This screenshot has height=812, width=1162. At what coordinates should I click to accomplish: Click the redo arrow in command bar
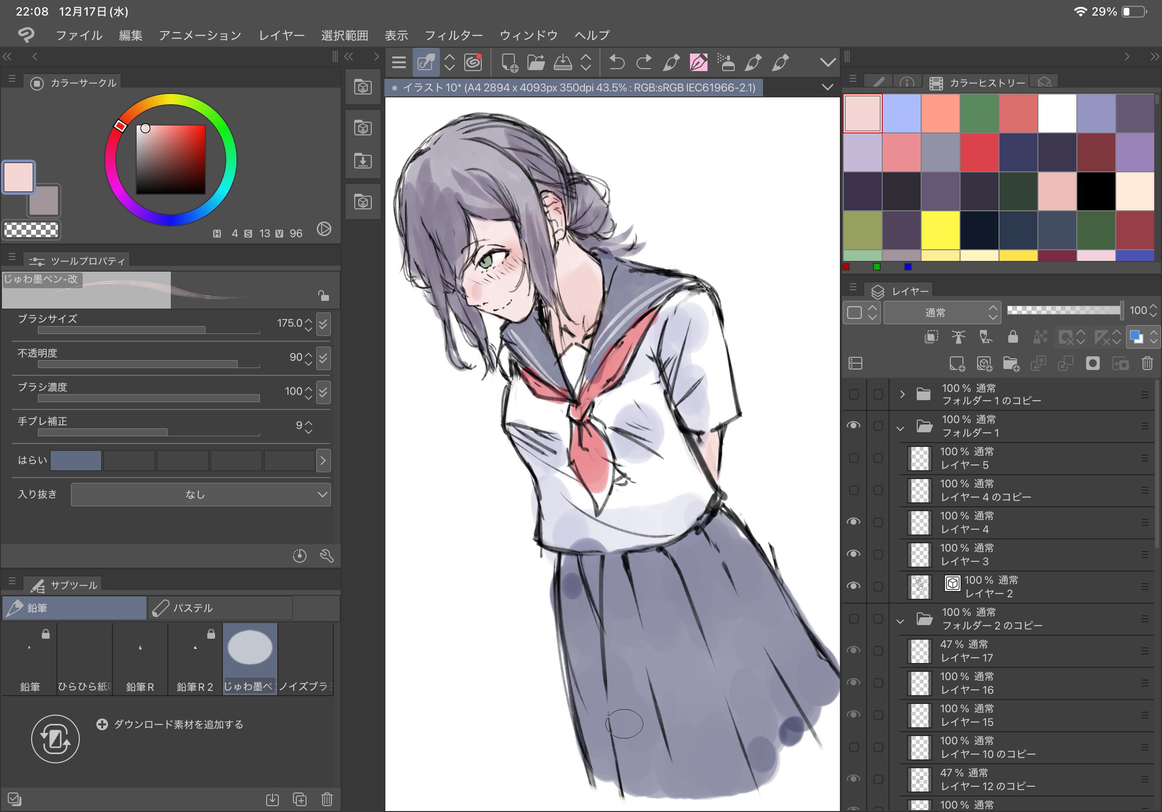644,62
